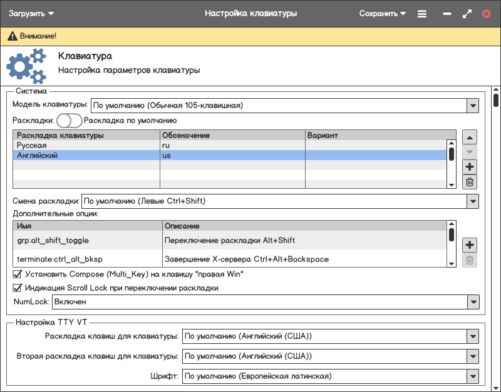Open the TTY font dropdown
501x392 pixels.
coord(472,376)
